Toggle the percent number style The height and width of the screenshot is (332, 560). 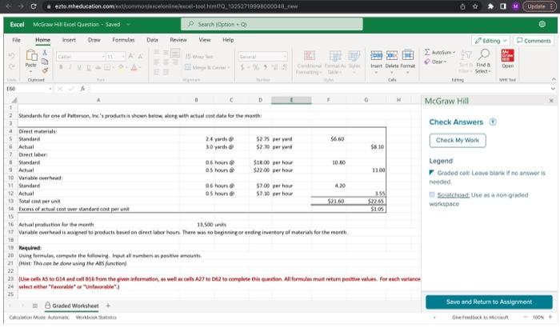(256, 67)
